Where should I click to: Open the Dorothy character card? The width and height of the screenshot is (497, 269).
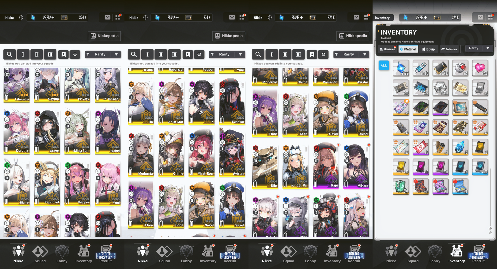tap(17, 131)
